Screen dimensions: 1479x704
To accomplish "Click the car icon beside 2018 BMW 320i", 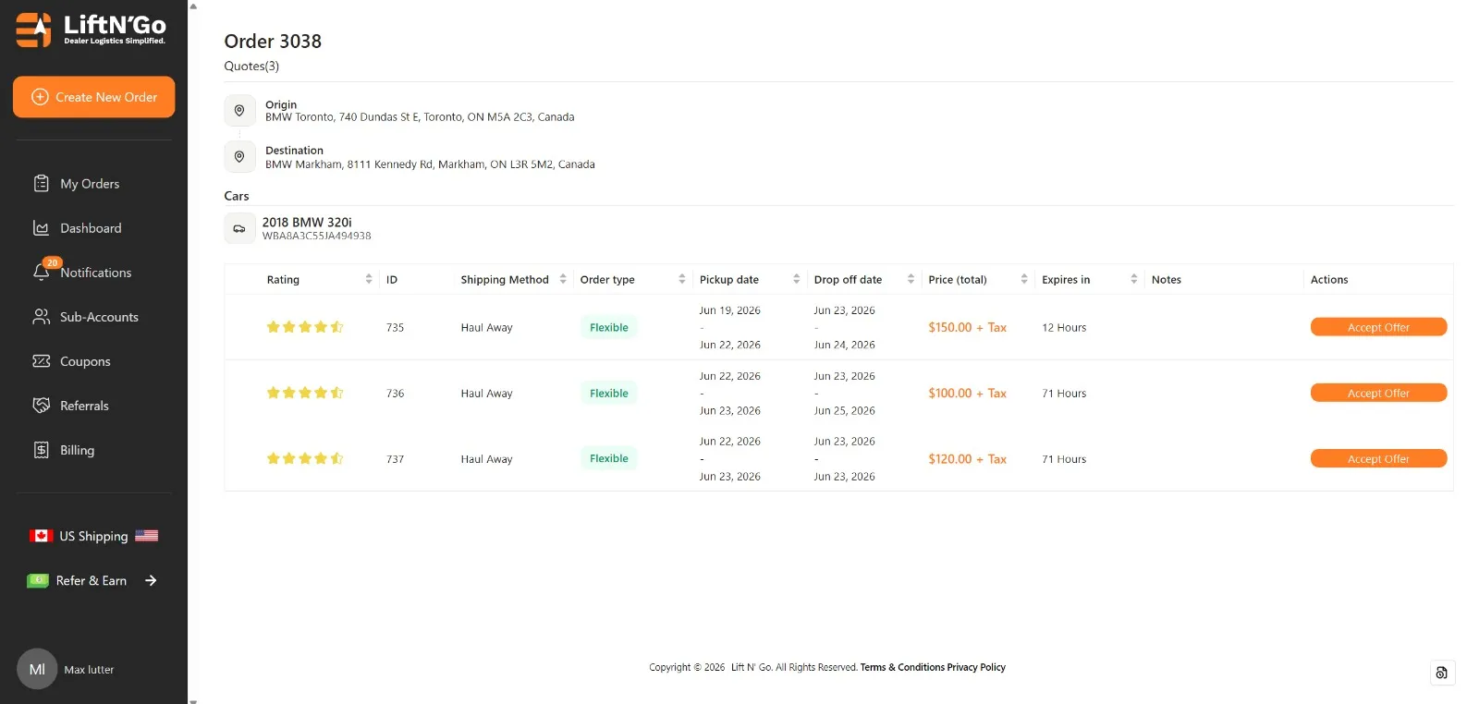I will click(x=239, y=228).
